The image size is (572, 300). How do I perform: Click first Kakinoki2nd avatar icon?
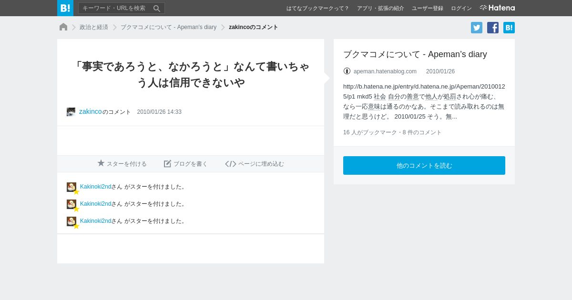[x=71, y=187]
